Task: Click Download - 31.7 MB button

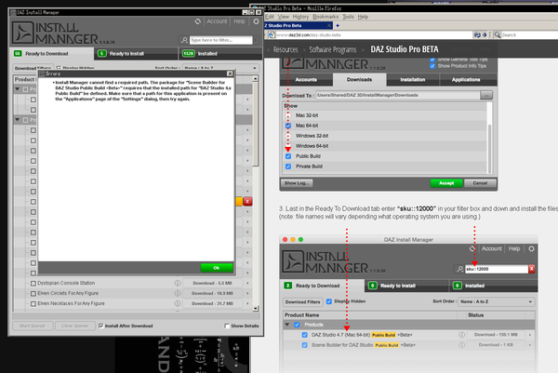Action: 212,303
